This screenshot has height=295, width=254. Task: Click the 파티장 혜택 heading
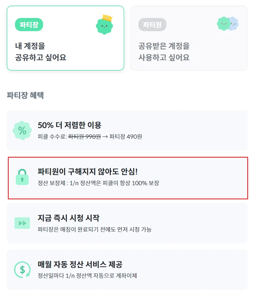(25, 95)
